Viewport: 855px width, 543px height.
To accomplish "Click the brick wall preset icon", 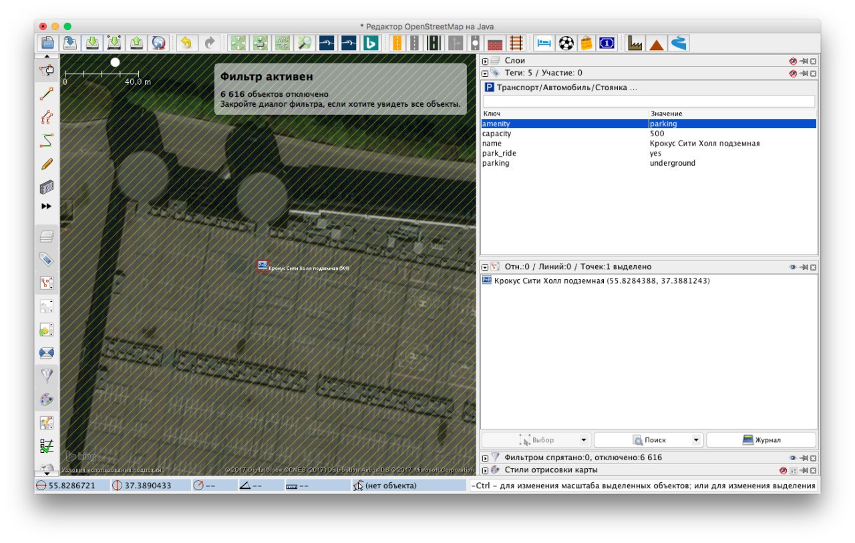I will [495, 43].
